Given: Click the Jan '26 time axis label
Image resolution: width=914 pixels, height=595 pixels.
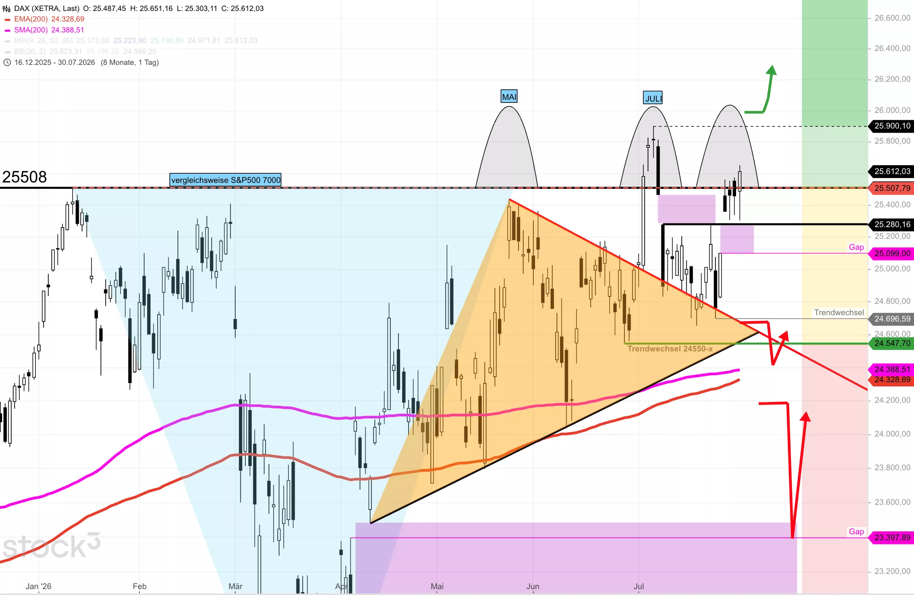Looking at the screenshot, I should 38,586.
